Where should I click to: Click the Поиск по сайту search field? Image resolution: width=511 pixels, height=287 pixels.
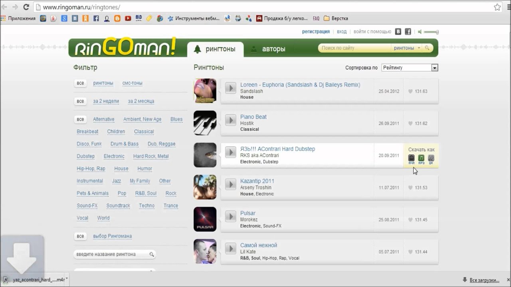pos(355,48)
